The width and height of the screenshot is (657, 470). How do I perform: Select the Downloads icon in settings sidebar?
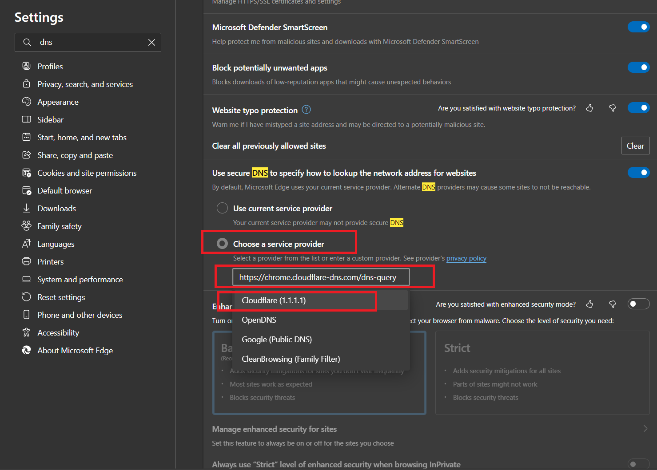pos(27,208)
